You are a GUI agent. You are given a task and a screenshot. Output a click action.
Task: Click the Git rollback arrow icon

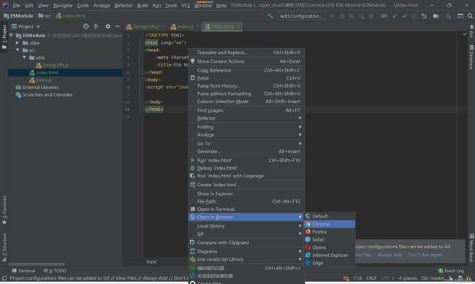tap(424, 16)
